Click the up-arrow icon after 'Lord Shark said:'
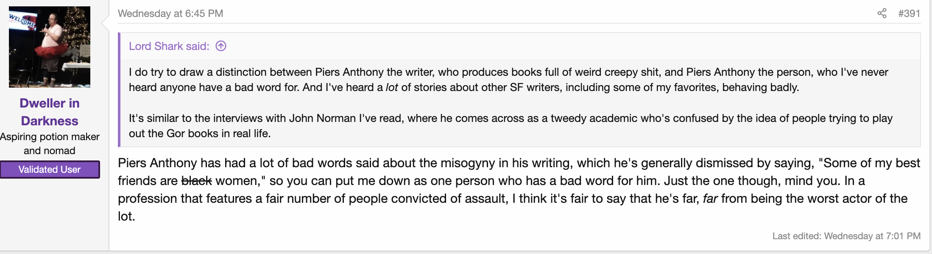 [x=221, y=46]
